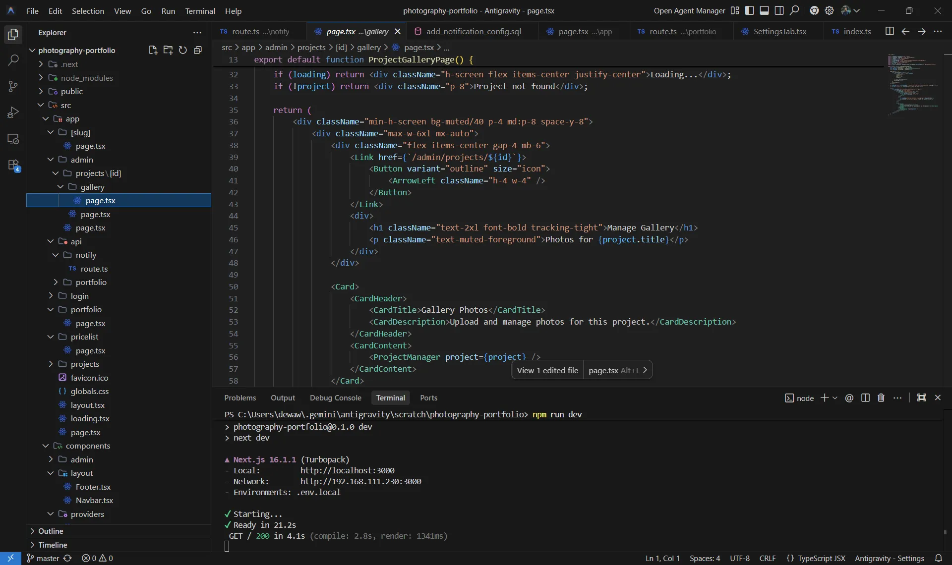Refresh the Explorer file tree
This screenshot has width=952, height=565.
[183, 50]
